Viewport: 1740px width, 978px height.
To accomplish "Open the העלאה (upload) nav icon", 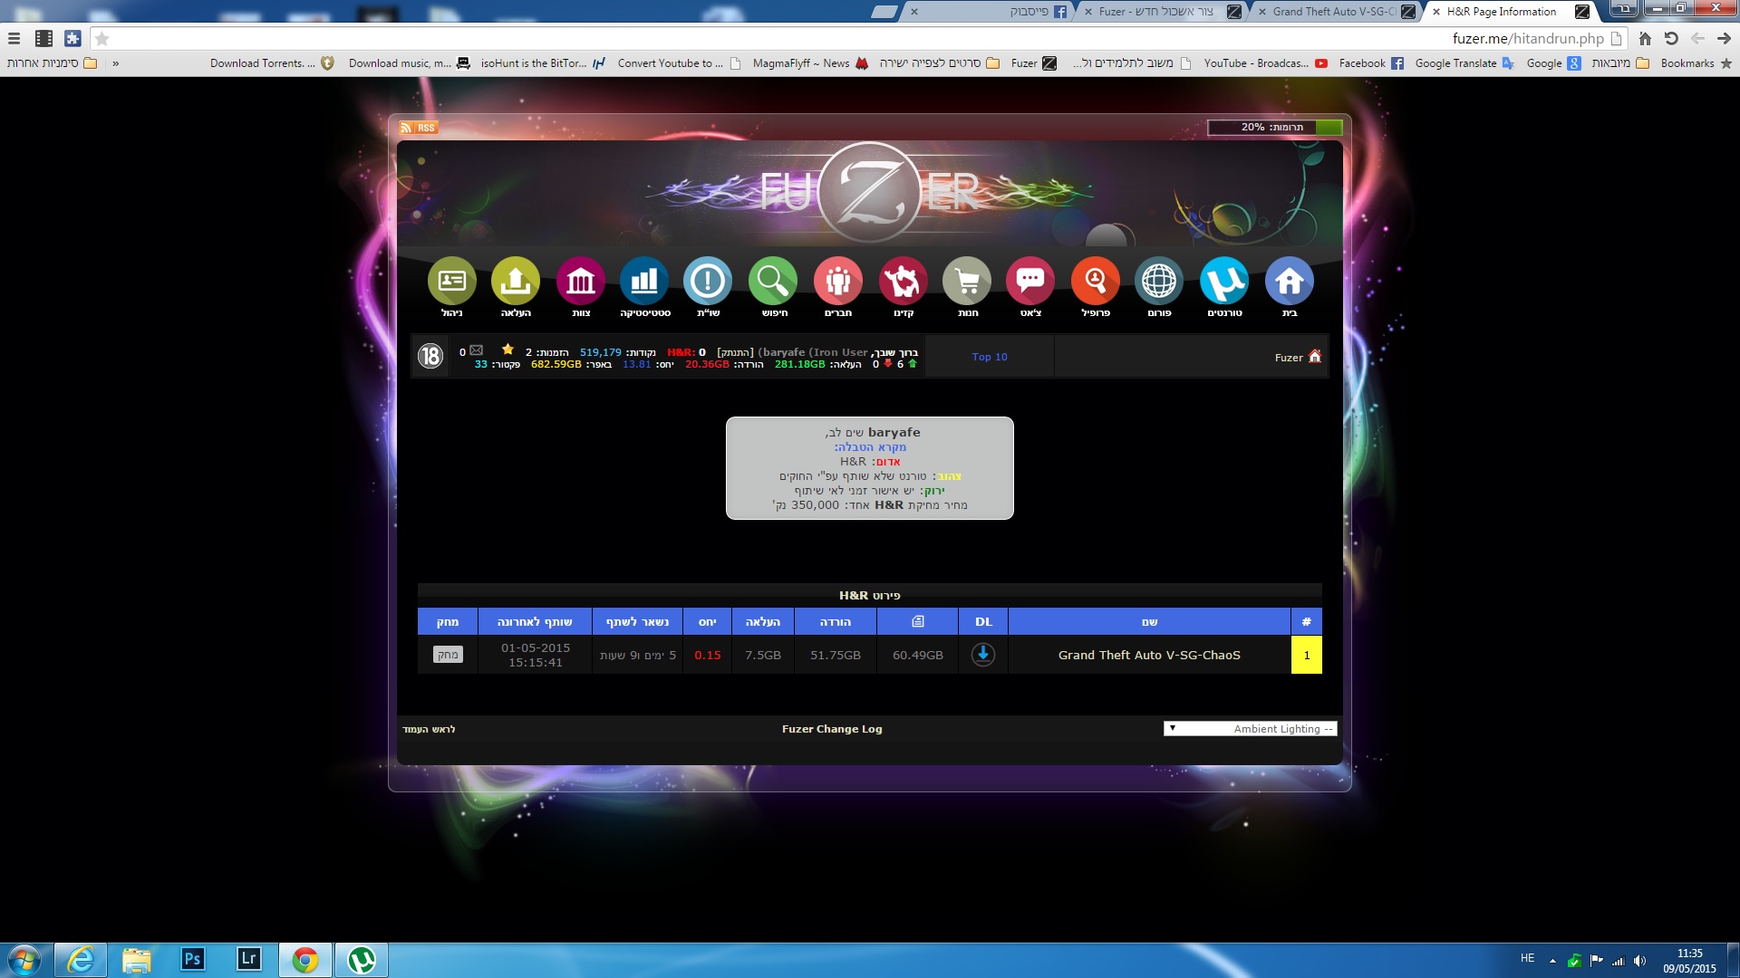I will click(x=516, y=282).
